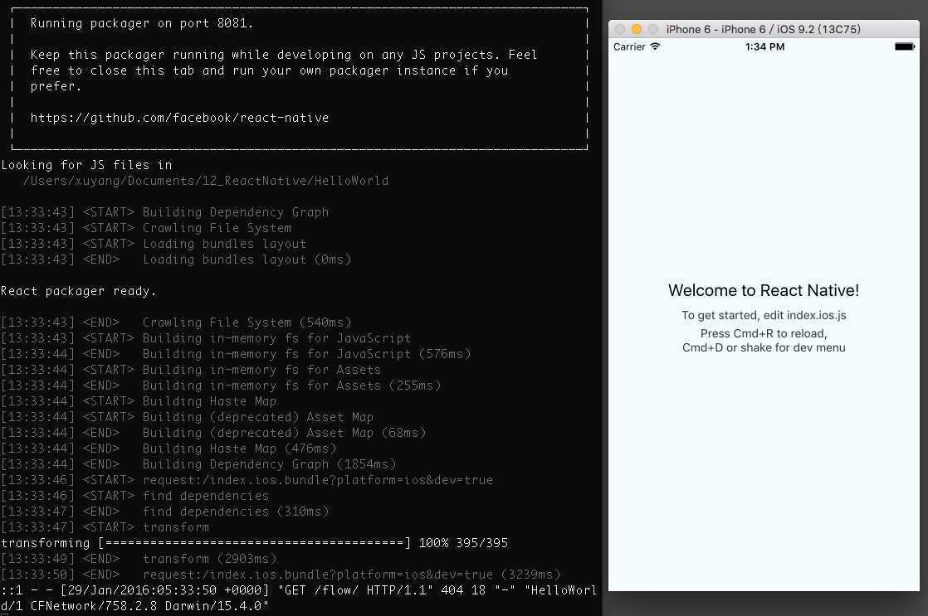Image resolution: width=928 pixels, height=616 pixels.
Task: Click the simulator zoom window button
Action: point(653,29)
